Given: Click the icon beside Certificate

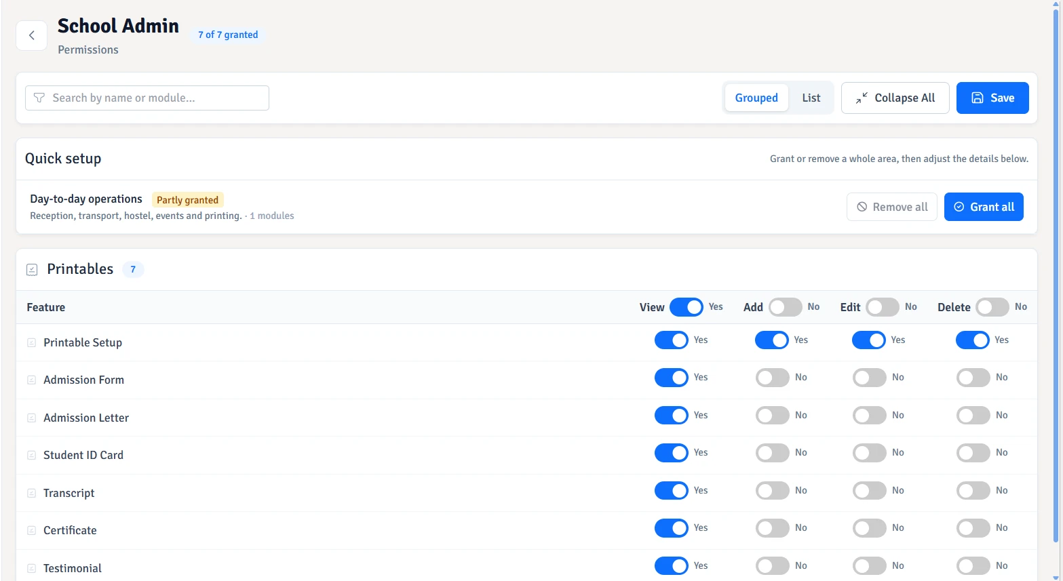Looking at the screenshot, I should (32, 531).
